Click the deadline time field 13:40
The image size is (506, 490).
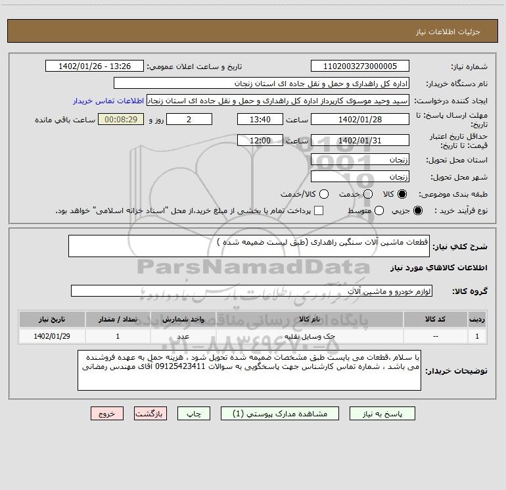tap(260, 119)
